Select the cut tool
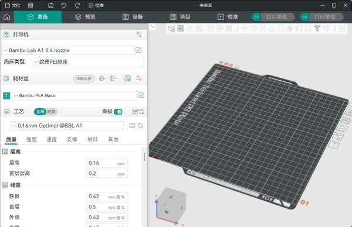 pos(281,29)
